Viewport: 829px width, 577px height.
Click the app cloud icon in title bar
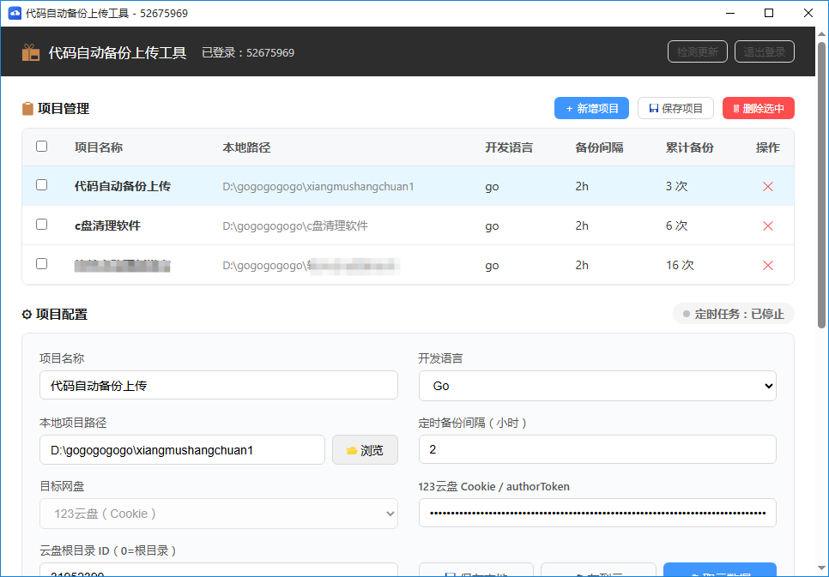(x=15, y=13)
